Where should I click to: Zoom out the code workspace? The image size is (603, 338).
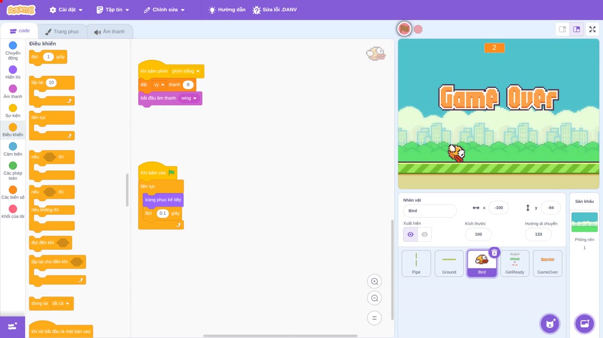tap(374, 298)
